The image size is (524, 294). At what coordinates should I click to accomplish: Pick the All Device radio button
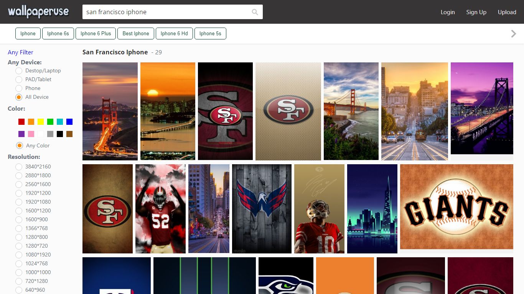(19, 97)
